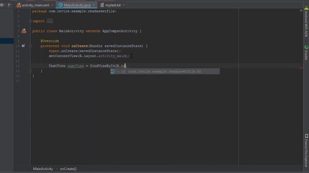Collapse the onCreate method fold marker
This screenshot has width=309, height=173.
pyautogui.click(x=30, y=46)
